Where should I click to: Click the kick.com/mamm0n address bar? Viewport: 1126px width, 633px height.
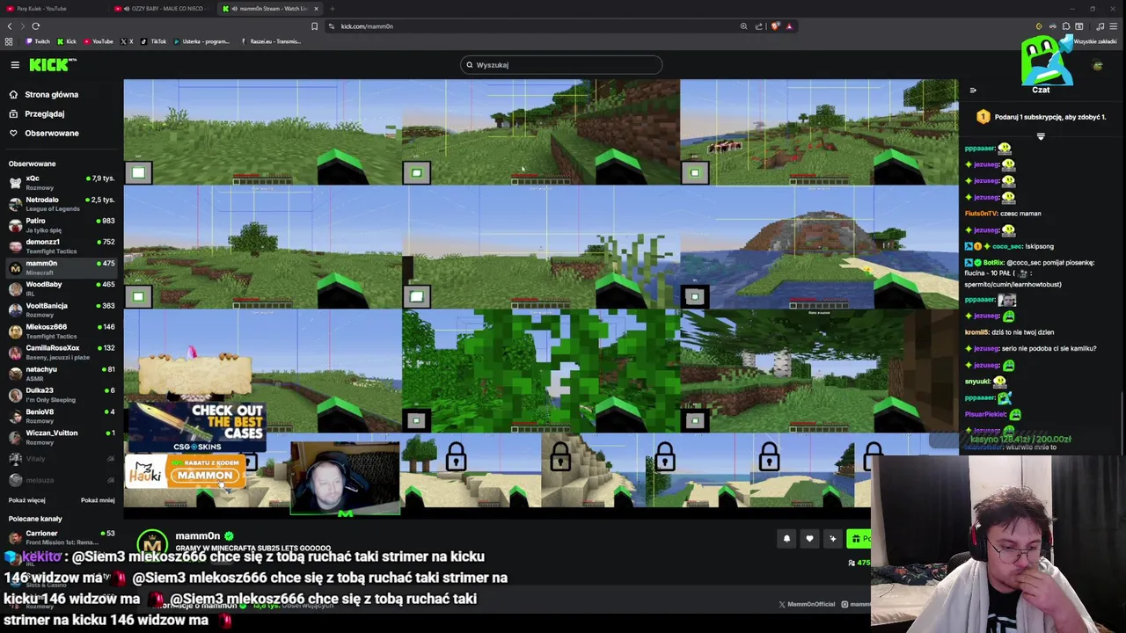[x=532, y=26]
